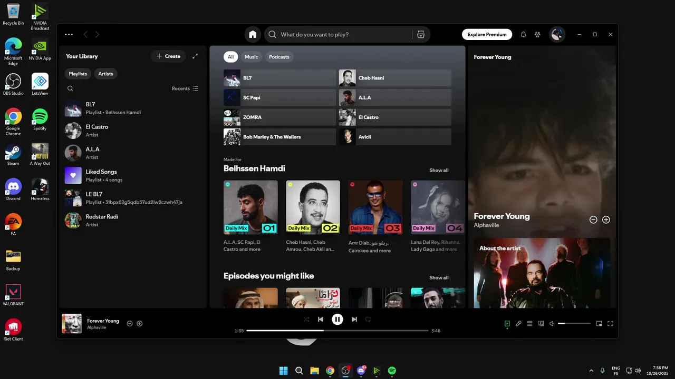The height and width of the screenshot is (379, 675).
Task: Open File Explorer from the taskbar
Action: point(314,371)
